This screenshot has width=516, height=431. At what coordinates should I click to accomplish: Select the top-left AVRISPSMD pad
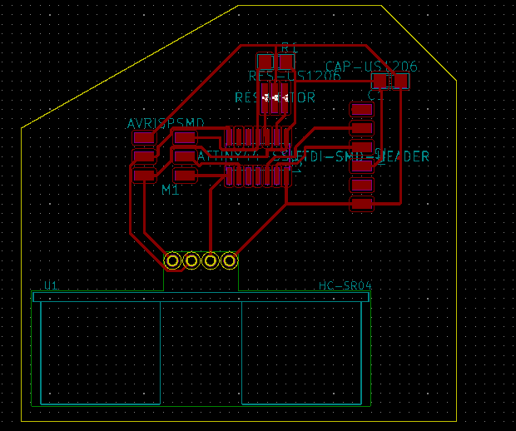coord(144,137)
